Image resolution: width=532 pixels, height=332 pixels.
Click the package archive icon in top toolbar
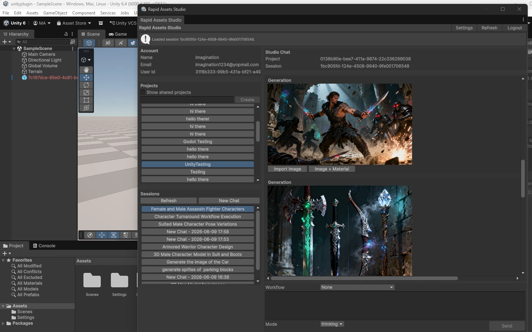click(101, 23)
